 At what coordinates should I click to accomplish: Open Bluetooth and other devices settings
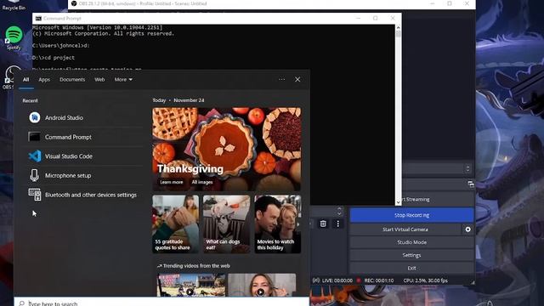83,195
